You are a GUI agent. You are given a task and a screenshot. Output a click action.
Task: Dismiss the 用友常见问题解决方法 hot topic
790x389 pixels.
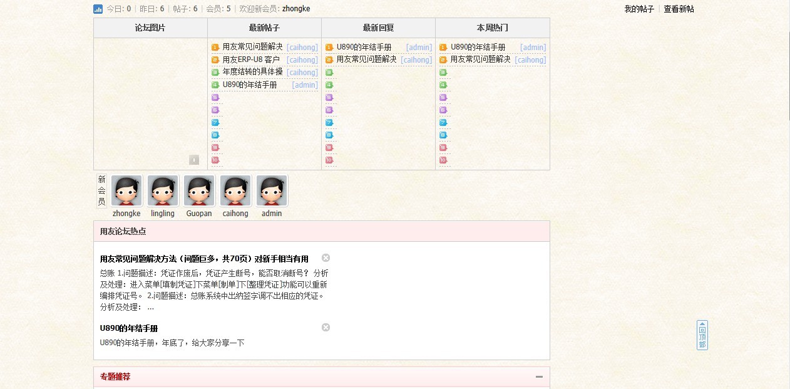[x=326, y=257]
